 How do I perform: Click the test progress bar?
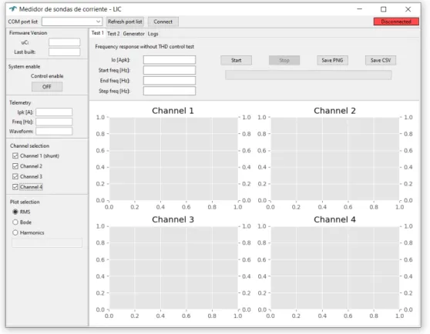pyautogui.click(x=308, y=75)
